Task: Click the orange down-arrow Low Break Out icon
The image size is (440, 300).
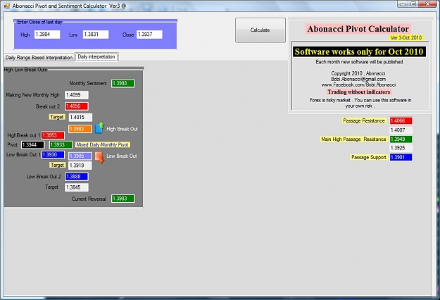Action: pyautogui.click(x=99, y=158)
